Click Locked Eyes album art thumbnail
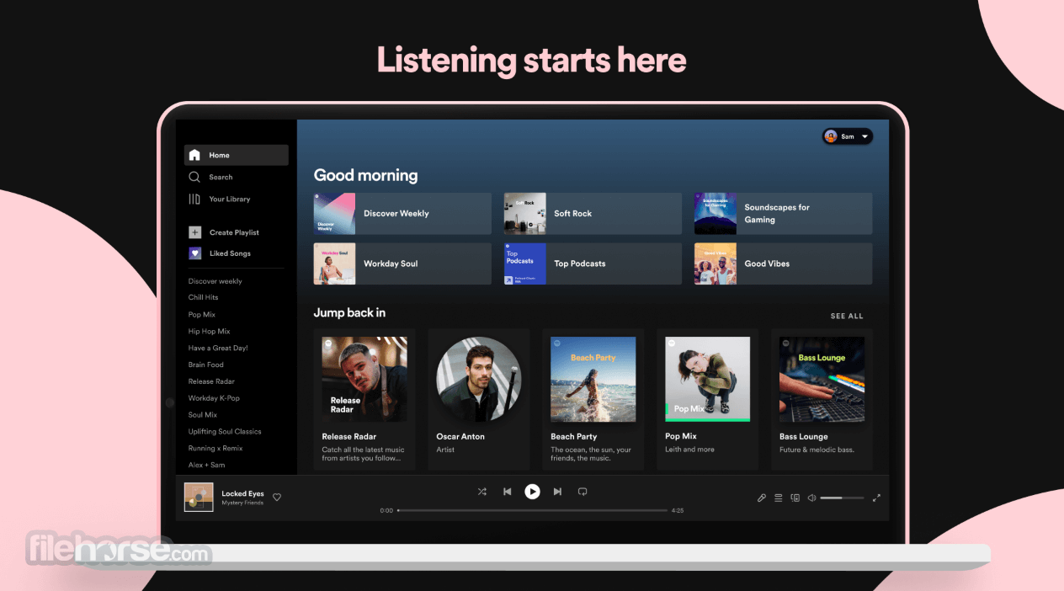 pyautogui.click(x=199, y=498)
